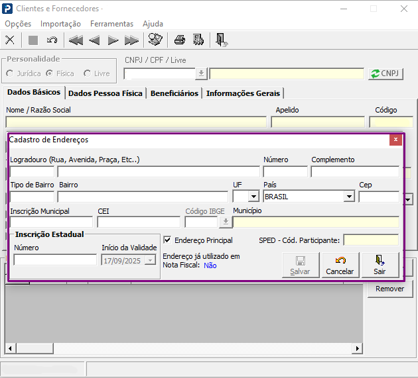Open the people search toolbar icon
This screenshot has width=418, height=378.
click(155, 40)
